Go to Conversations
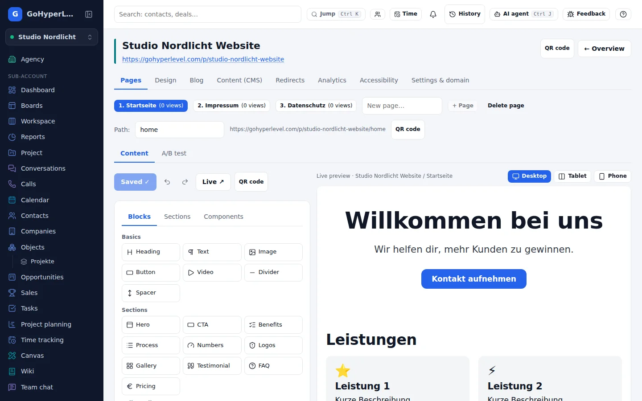 [52, 168]
